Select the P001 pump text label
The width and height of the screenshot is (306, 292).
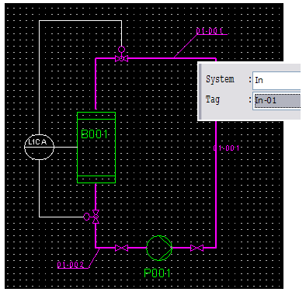(x=157, y=273)
